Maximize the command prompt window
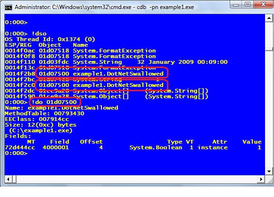This screenshot has height=197, width=274. 247,5
